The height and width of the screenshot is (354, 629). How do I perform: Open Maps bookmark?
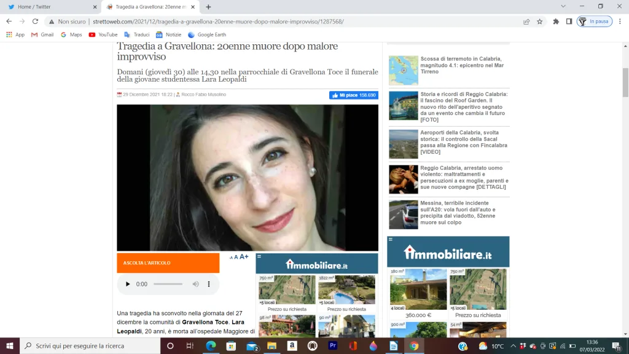coord(71,34)
